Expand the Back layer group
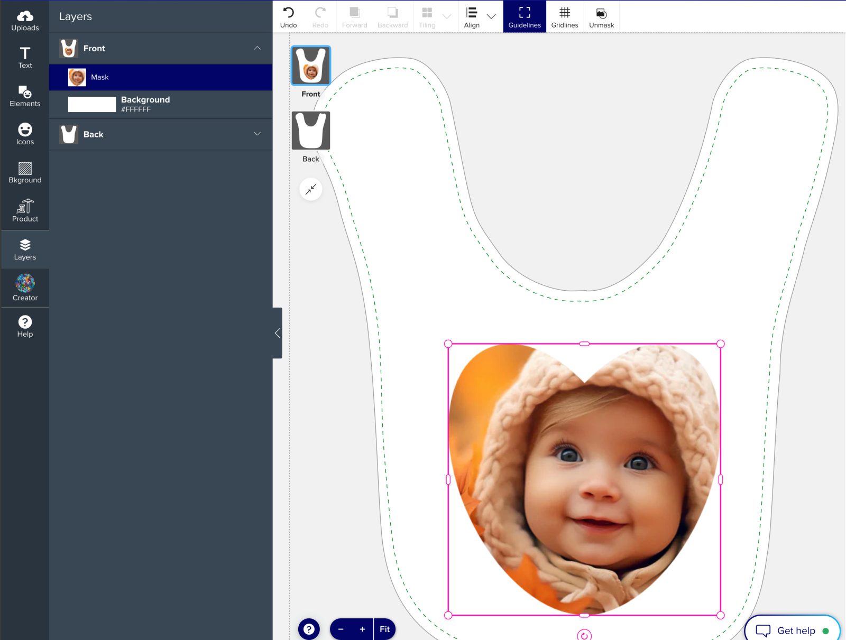Image resolution: width=846 pixels, height=640 pixels. pos(257,134)
